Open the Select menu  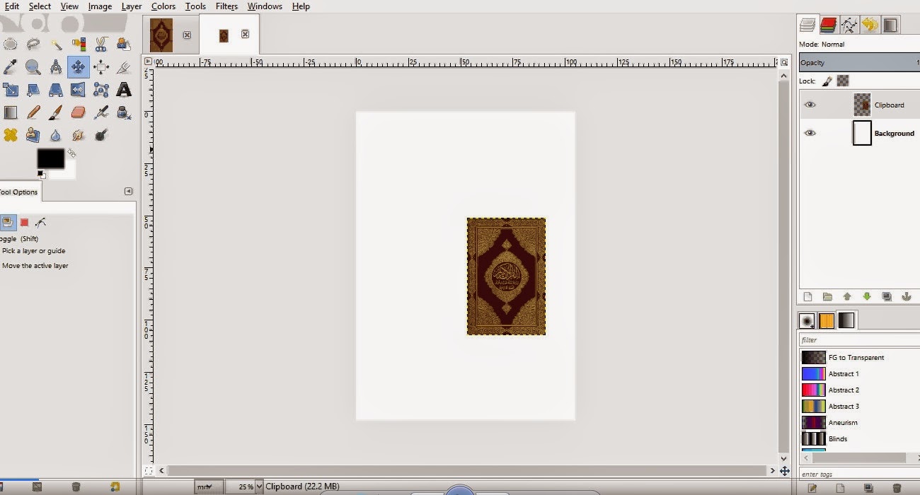tap(40, 6)
